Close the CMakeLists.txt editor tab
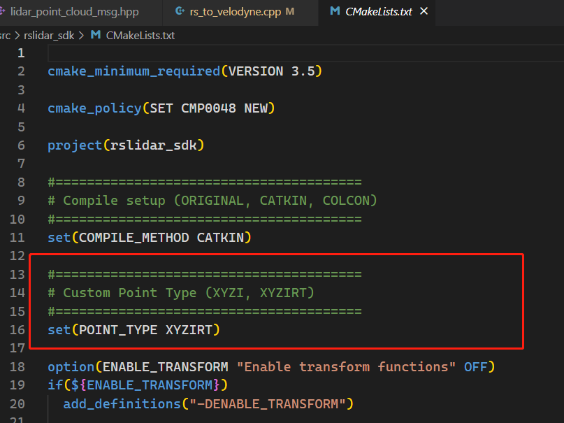Image resolution: width=564 pixels, height=423 pixels. coord(422,12)
